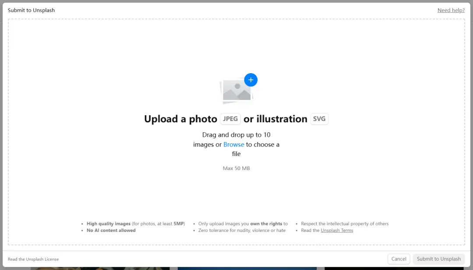This screenshot has height=270, width=473.
Task: Click the "or illustration" heading text
Action: (x=275, y=119)
